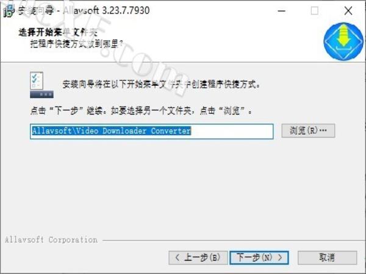This screenshot has height=274, width=366.
Task: Click the right chevron on 下一步 button
Action: click(x=280, y=258)
